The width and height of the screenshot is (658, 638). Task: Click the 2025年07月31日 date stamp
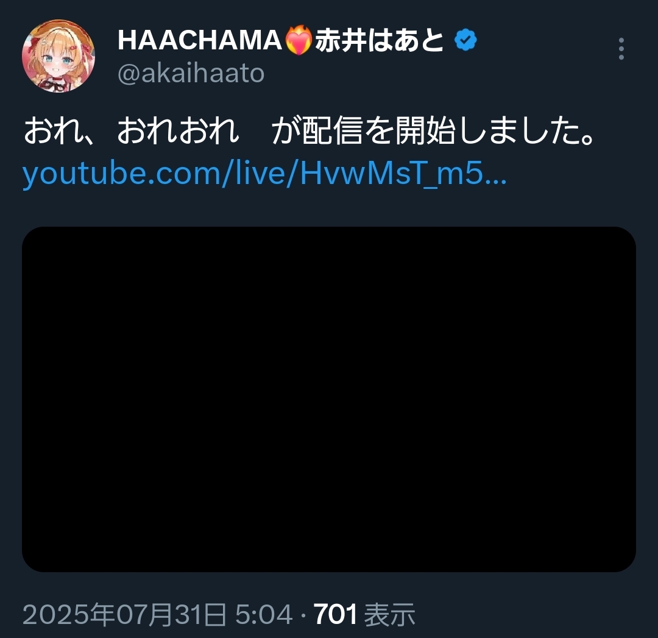point(125,614)
